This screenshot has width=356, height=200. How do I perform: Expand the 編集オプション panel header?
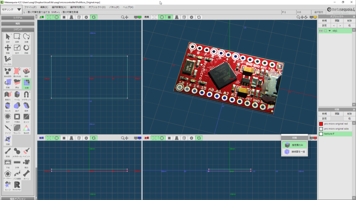tap(18, 199)
